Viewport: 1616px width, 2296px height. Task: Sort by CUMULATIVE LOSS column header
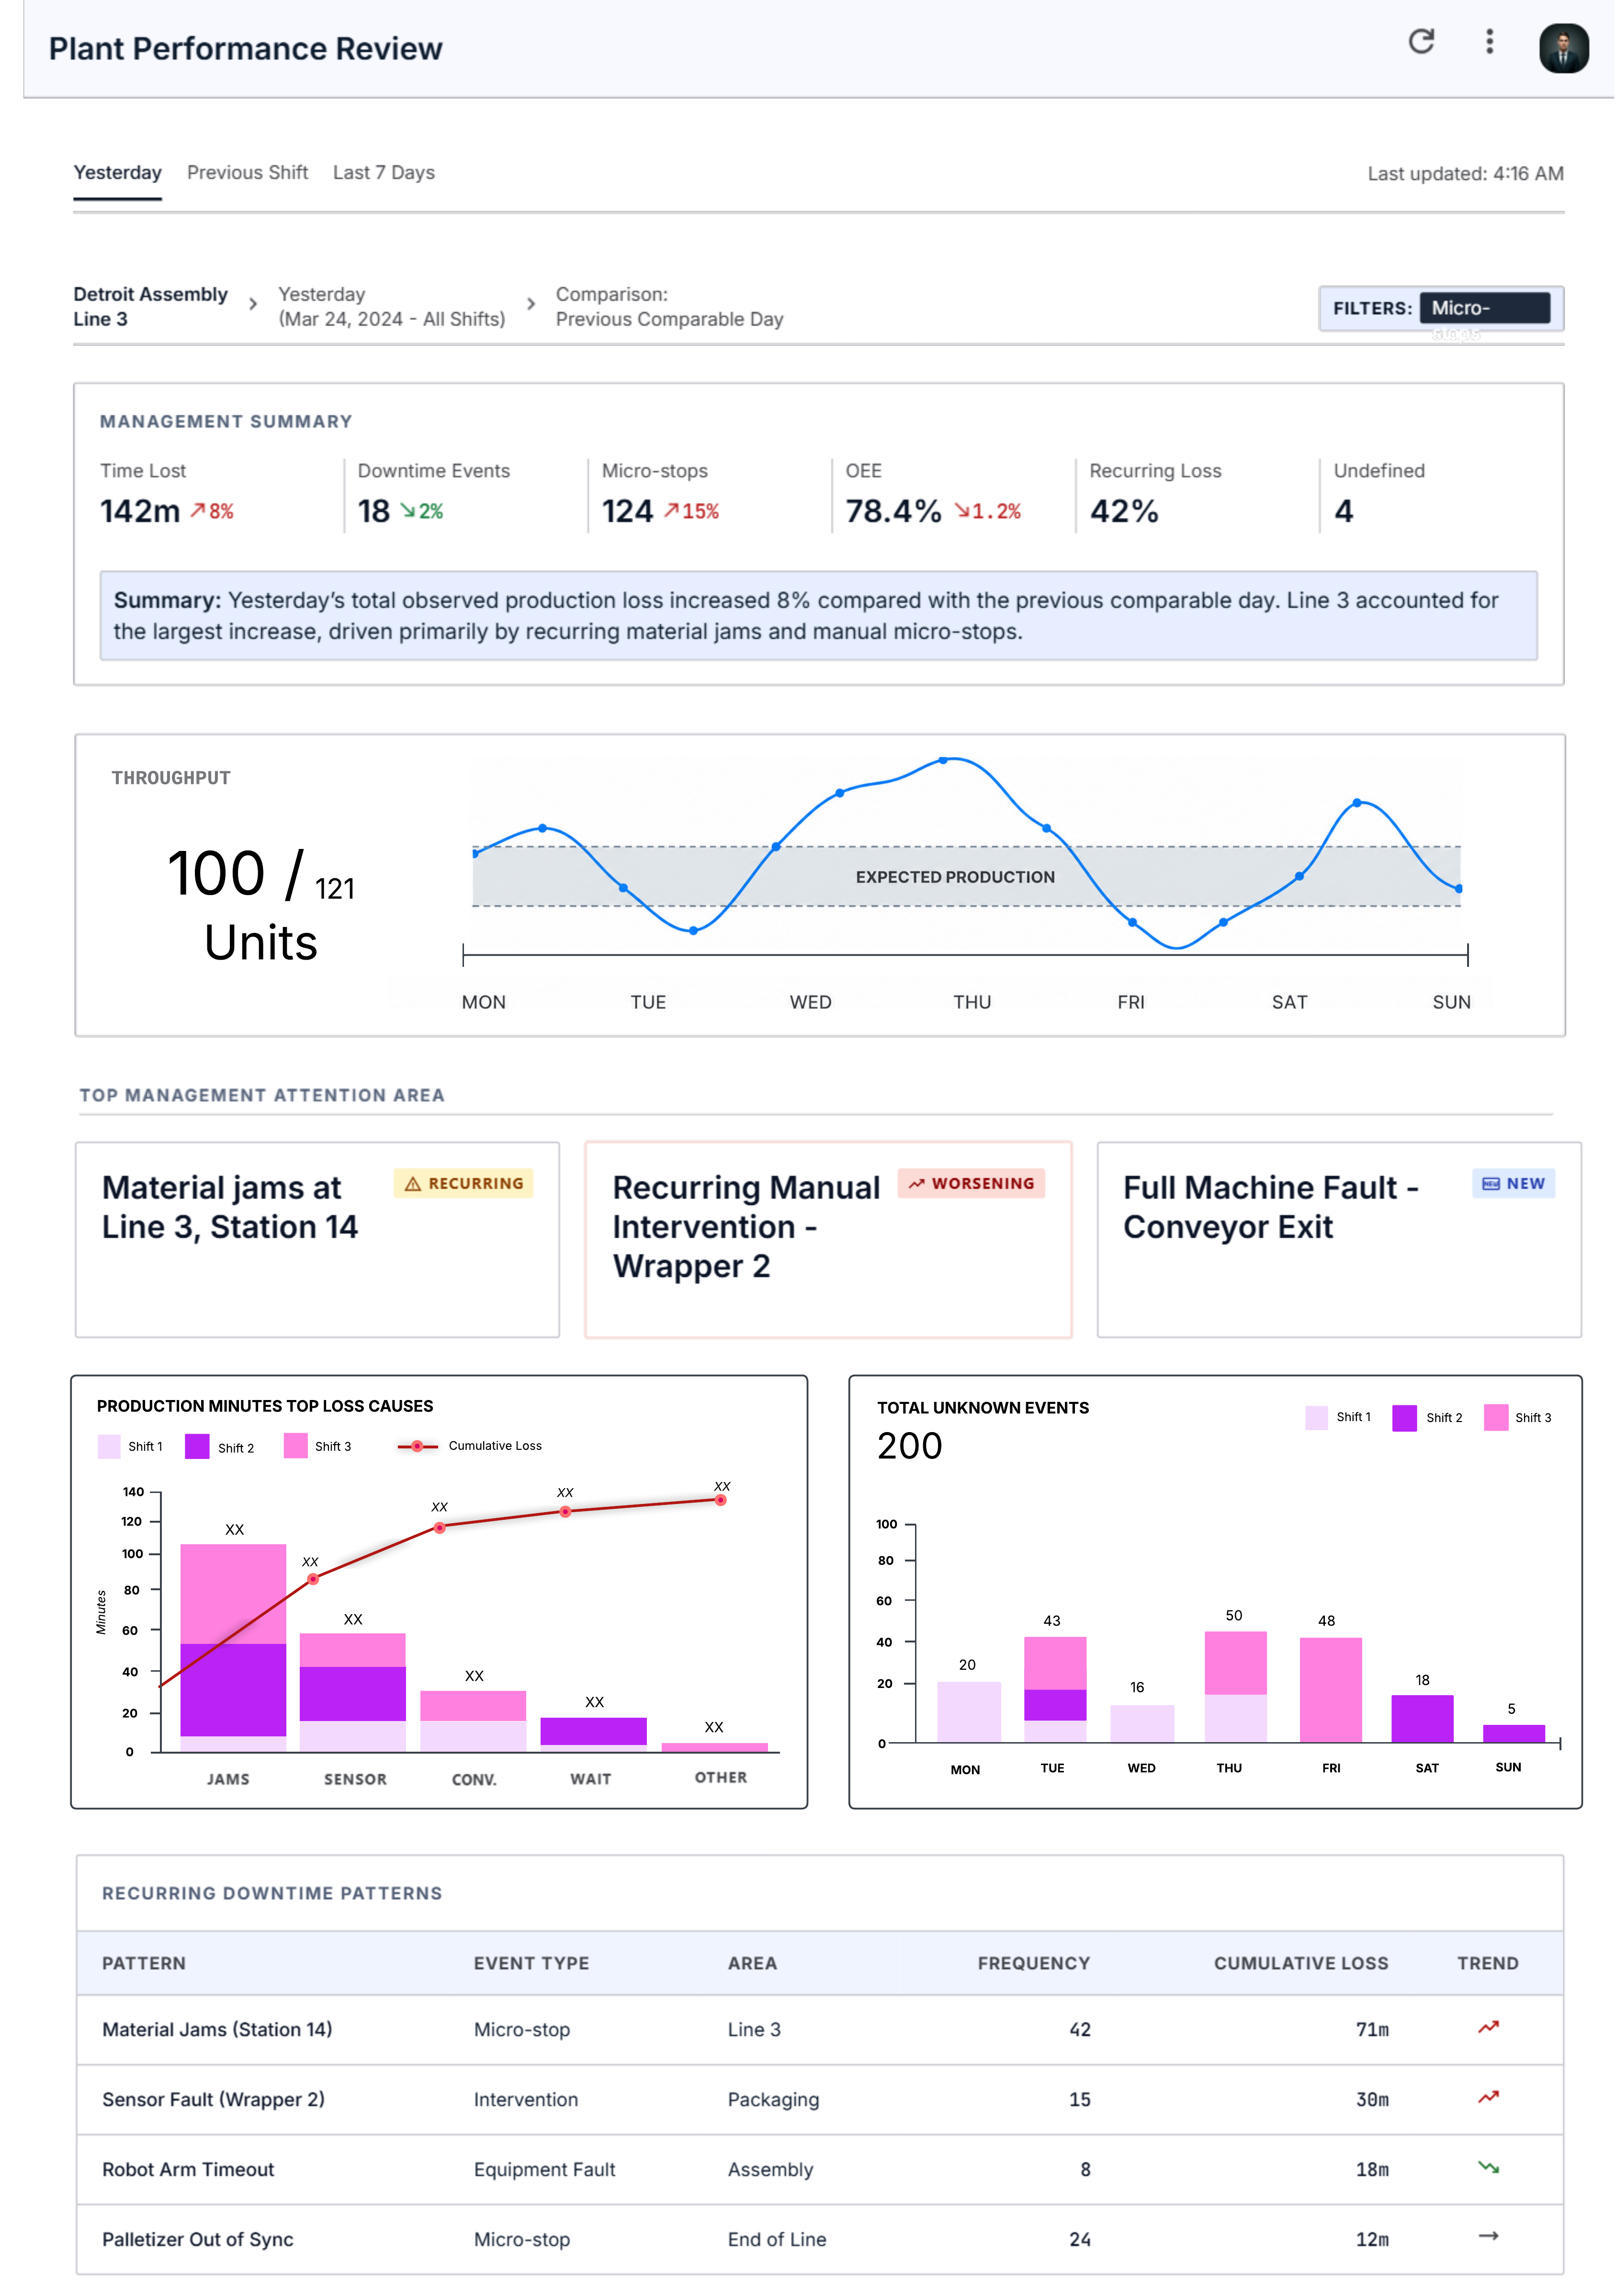click(x=1301, y=1963)
